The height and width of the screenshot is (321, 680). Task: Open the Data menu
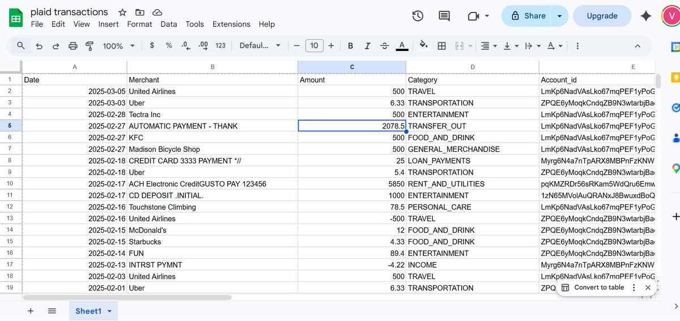(x=169, y=24)
